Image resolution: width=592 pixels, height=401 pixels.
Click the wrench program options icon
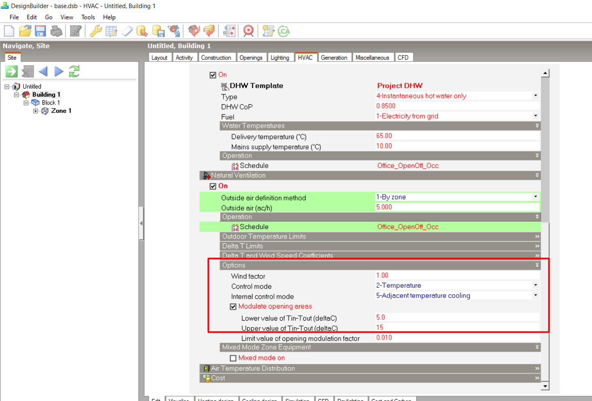(96, 31)
